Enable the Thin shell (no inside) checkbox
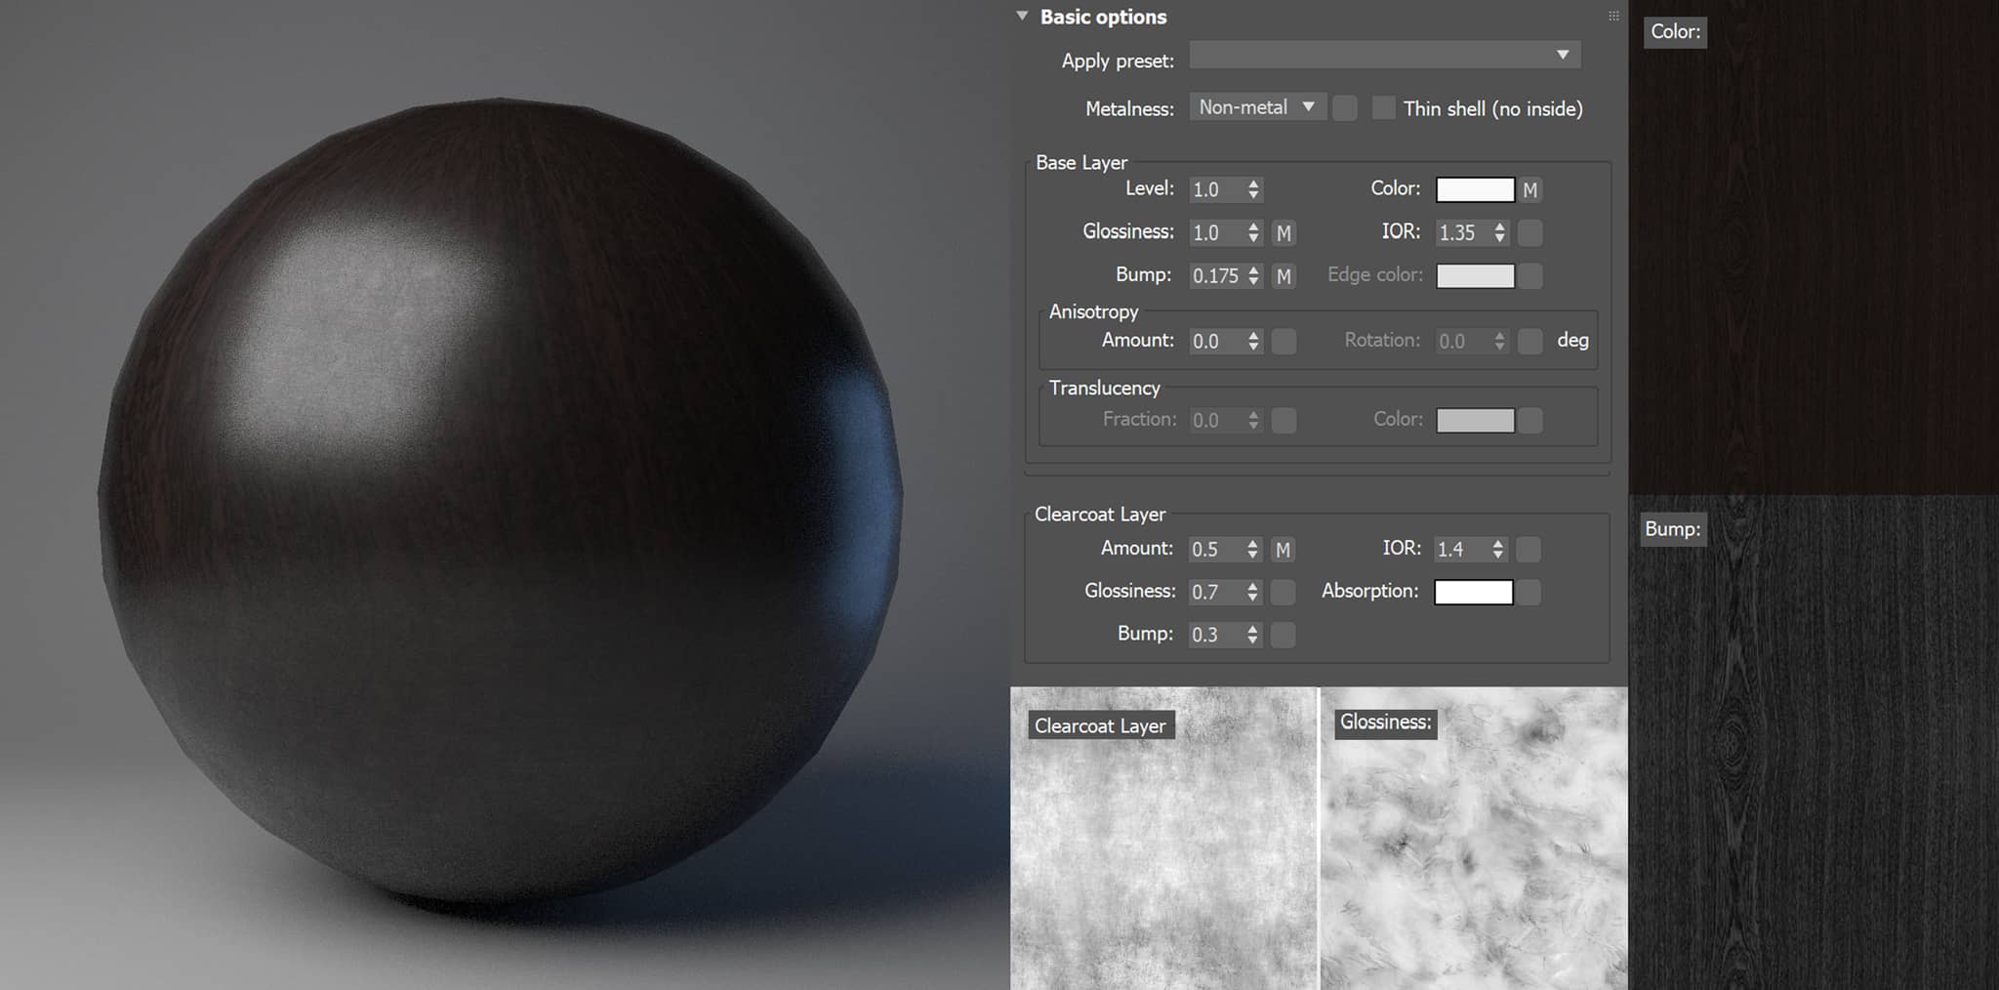The height and width of the screenshot is (990, 1999). (x=1383, y=108)
